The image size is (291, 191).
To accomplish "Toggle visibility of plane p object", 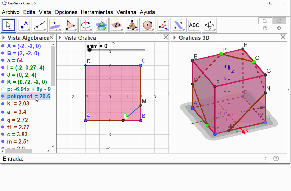I will (x=3, y=89).
